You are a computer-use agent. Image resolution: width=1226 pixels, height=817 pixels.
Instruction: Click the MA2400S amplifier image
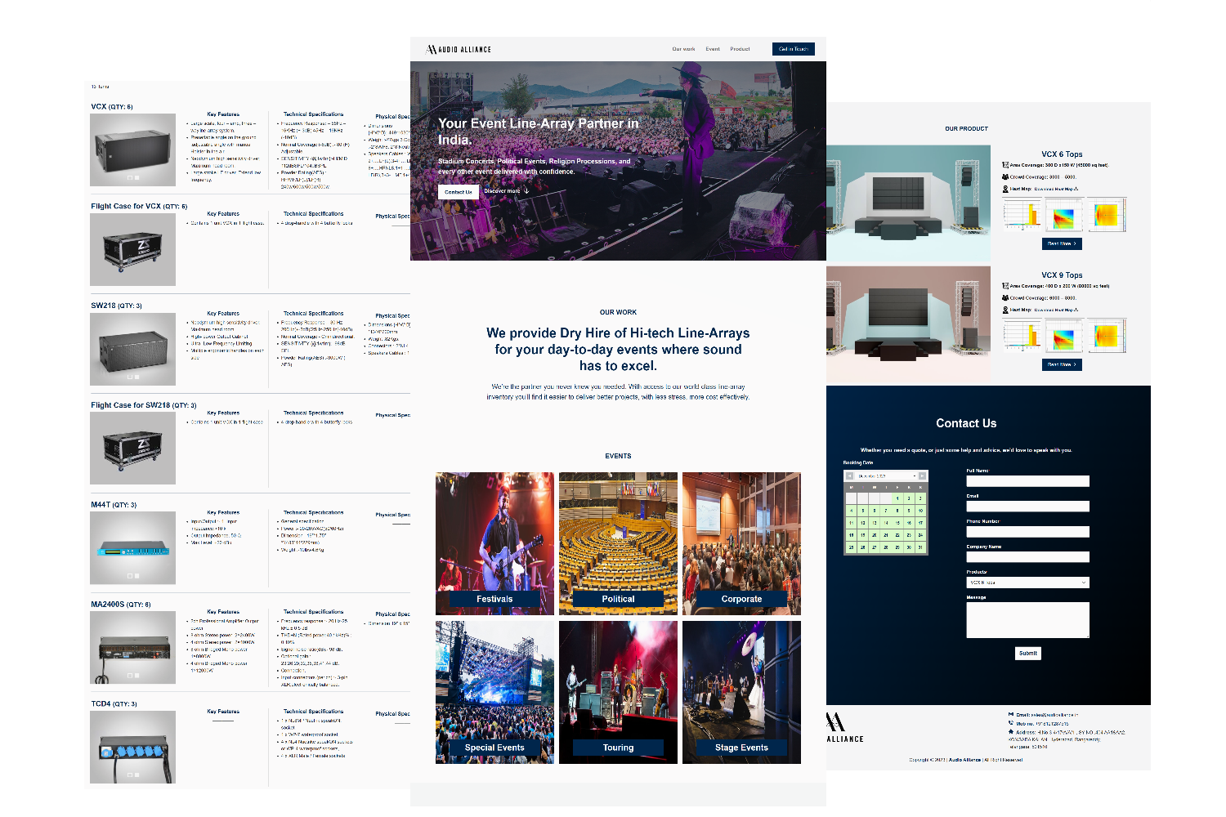tap(132, 648)
